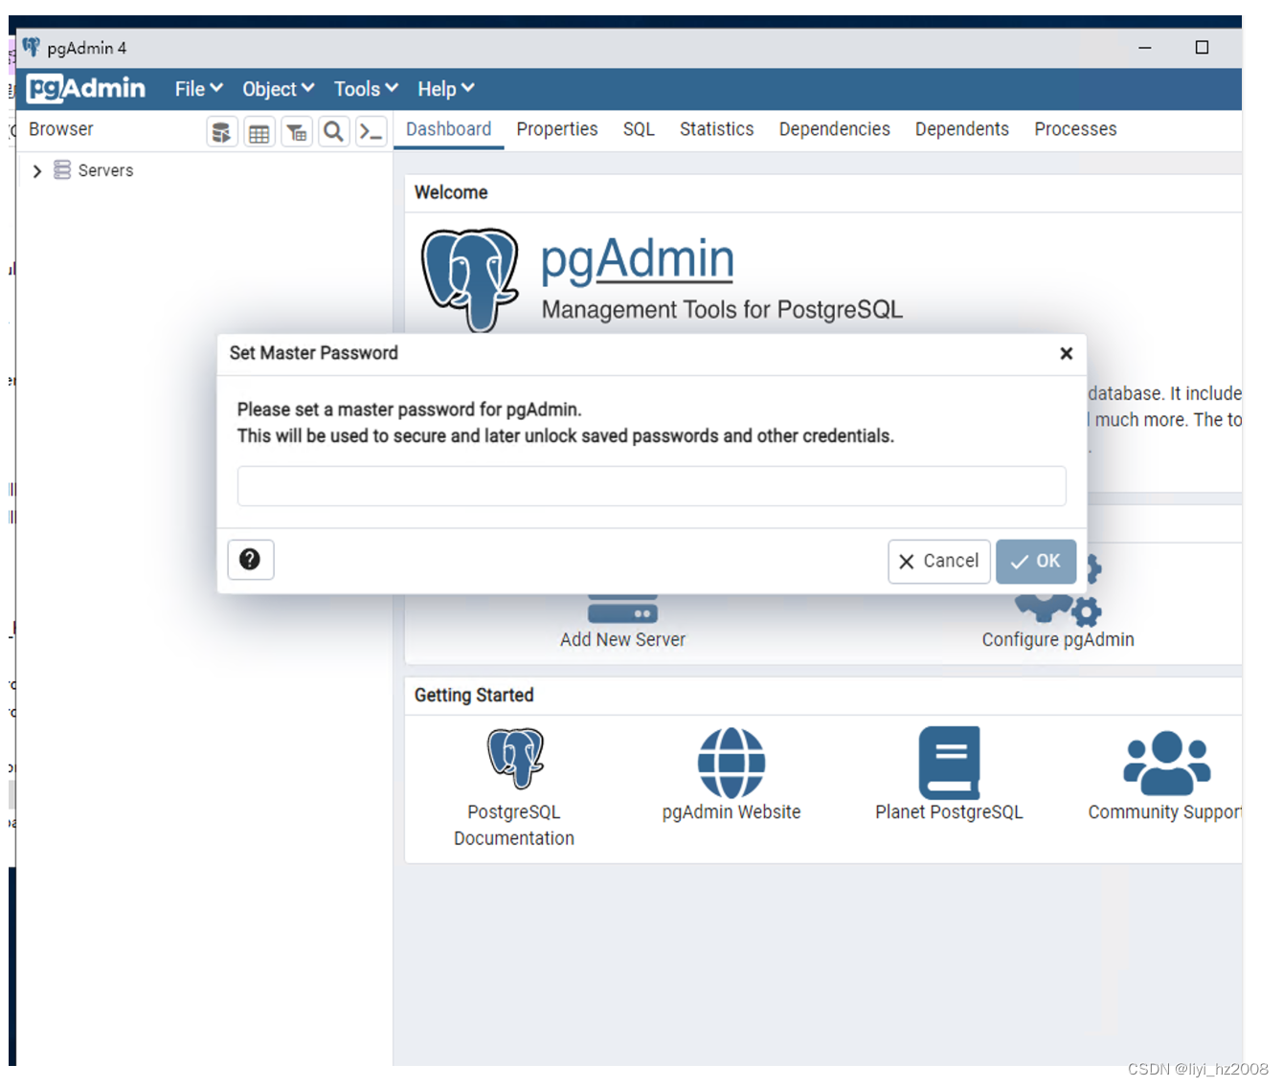1283x1087 pixels.
Task: Click the OK button in dialog
Action: tap(1036, 562)
